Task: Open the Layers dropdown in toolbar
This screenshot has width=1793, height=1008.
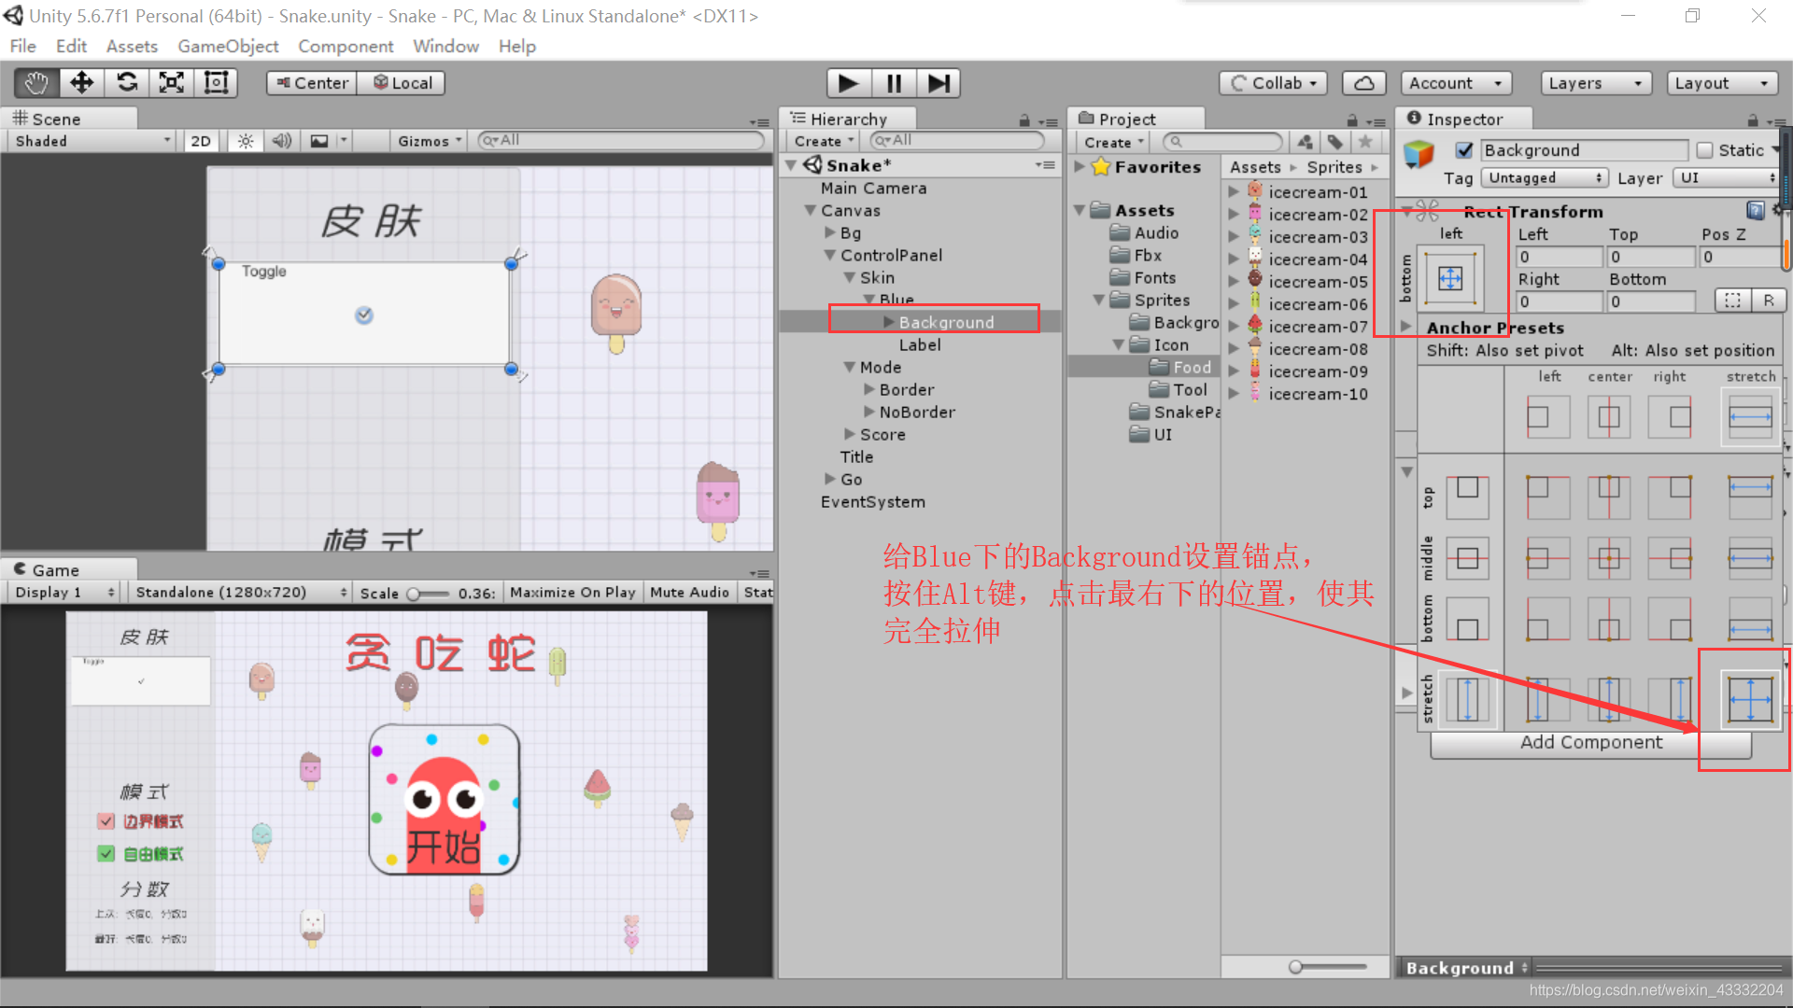Action: point(1596,83)
